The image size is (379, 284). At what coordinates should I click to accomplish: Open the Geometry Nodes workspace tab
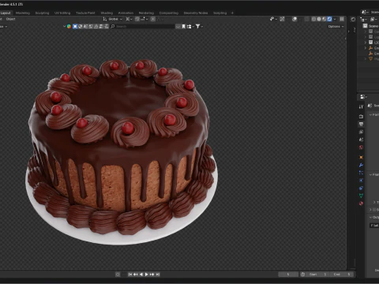tap(196, 13)
